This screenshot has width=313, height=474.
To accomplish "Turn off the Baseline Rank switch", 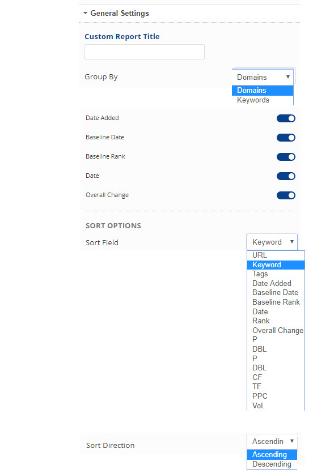I will click(286, 157).
